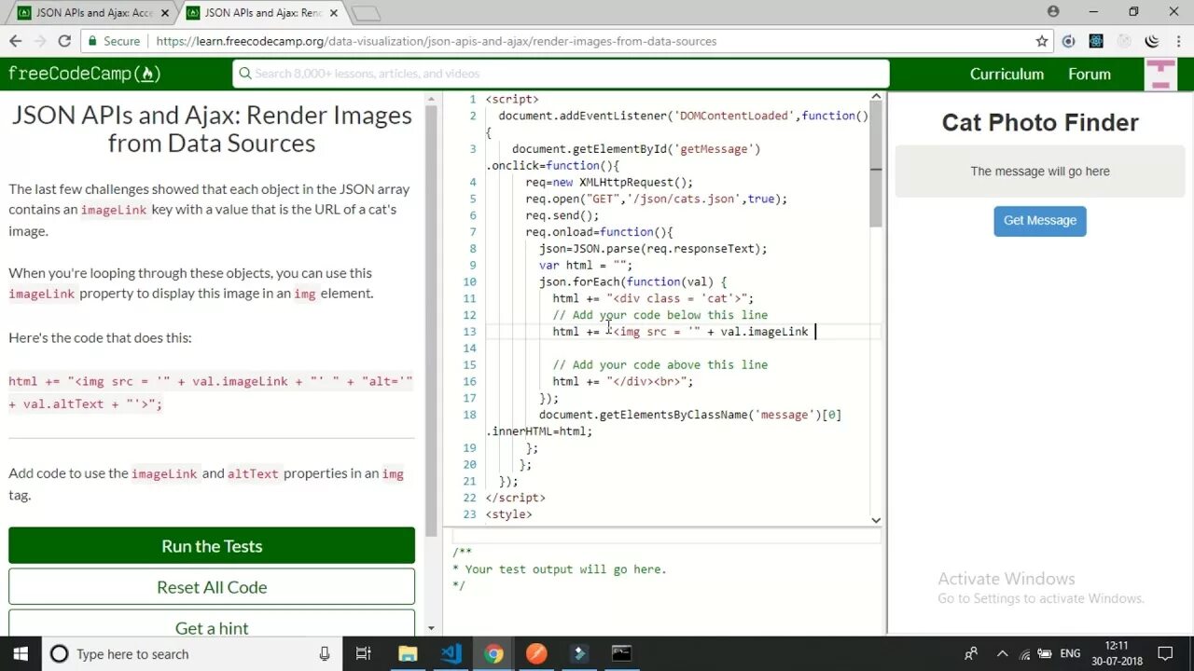Image resolution: width=1194 pixels, height=671 pixels.
Task: Go back using the browser back arrow
Action: [15, 41]
